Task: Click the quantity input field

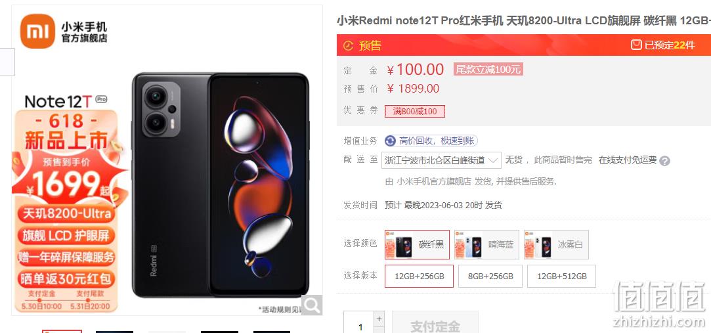Action: click(359, 324)
